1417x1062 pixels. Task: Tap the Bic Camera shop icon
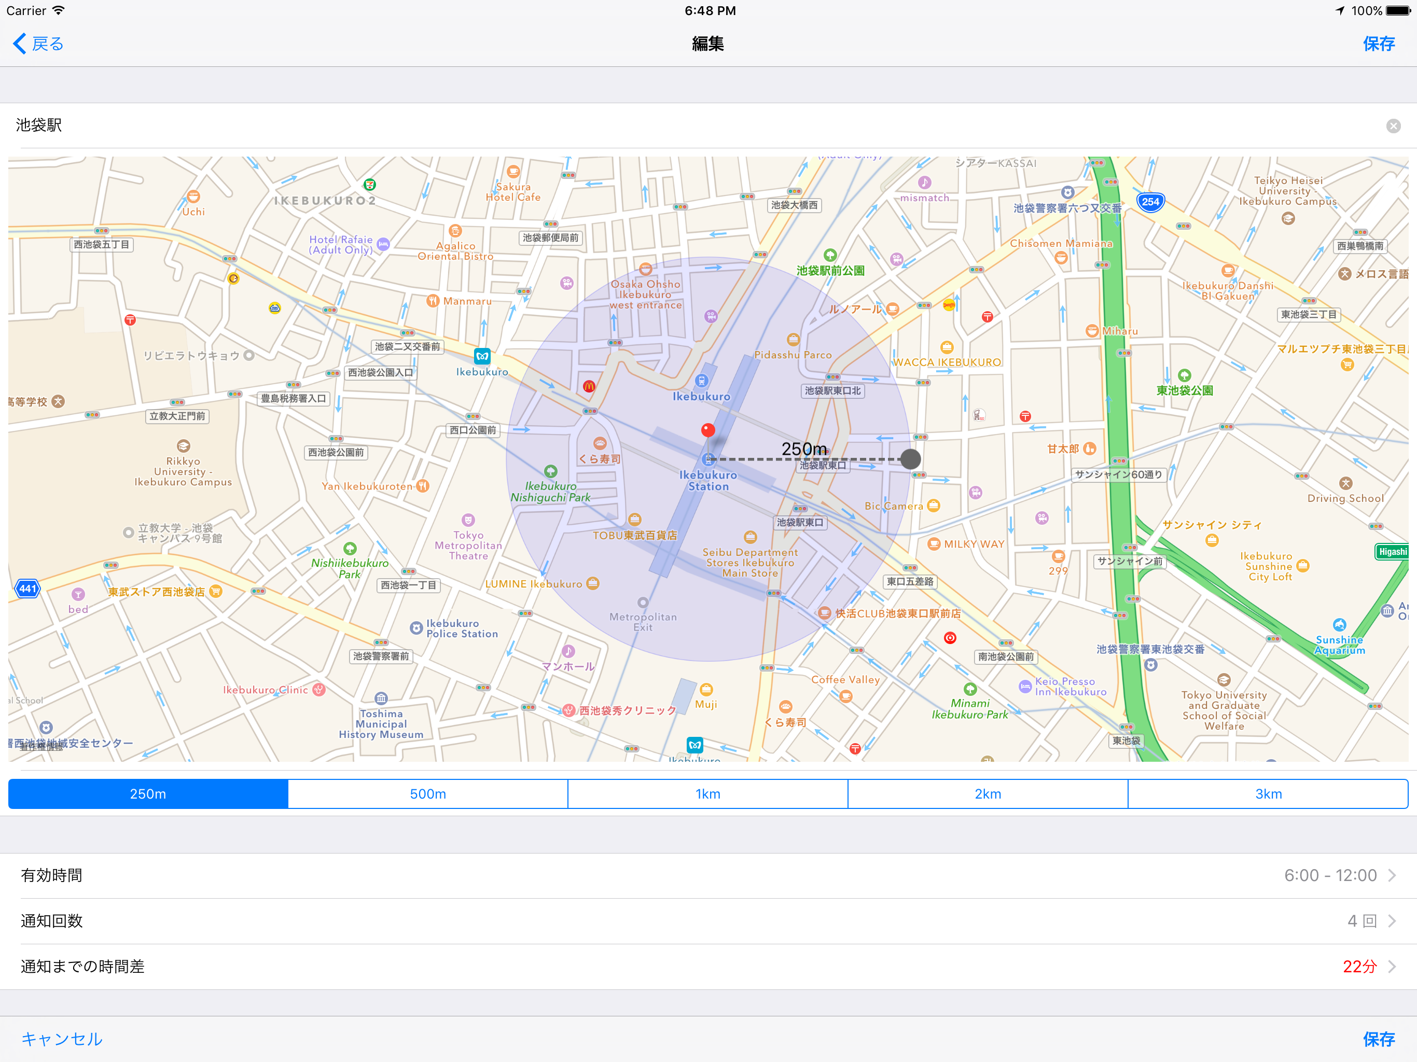tap(934, 506)
